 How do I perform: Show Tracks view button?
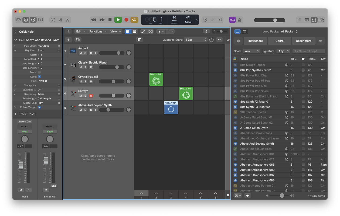135,32
